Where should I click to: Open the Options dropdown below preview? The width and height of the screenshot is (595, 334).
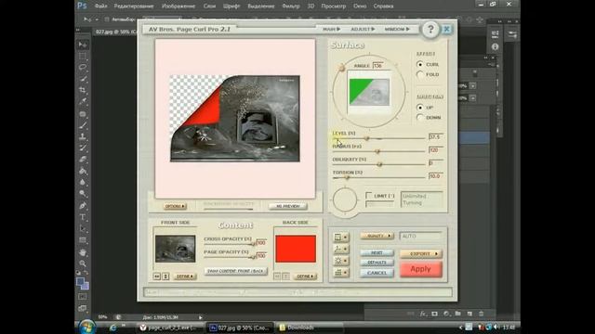point(175,206)
